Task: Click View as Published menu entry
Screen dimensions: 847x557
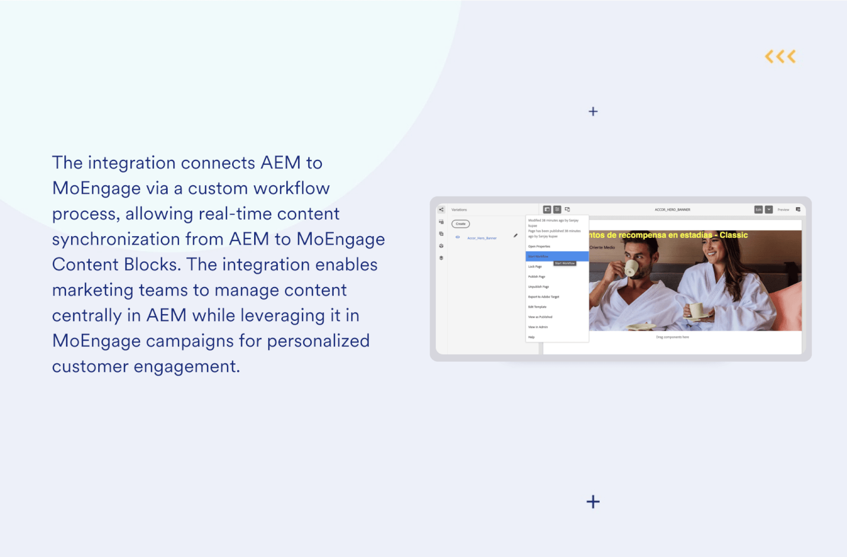Action: click(539, 317)
